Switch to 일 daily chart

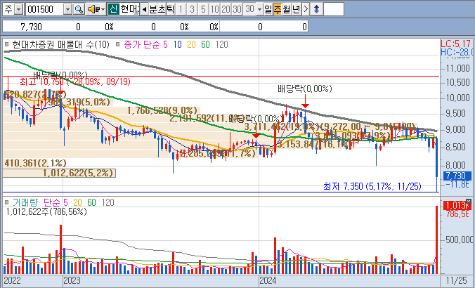click(x=268, y=9)
